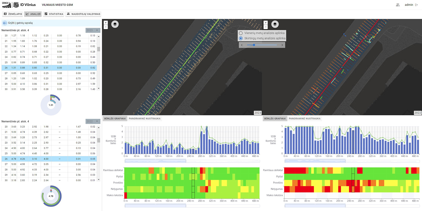
Task: Click 2023 year label on map
Action: 257,113
